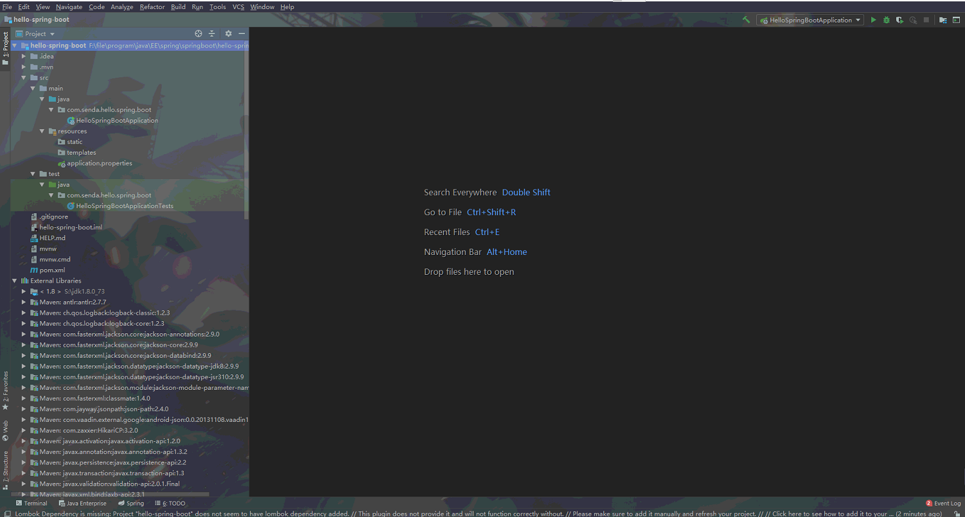Open the VCS menu
This screenshot has width=965, height=517.
(x=238, y=6)
